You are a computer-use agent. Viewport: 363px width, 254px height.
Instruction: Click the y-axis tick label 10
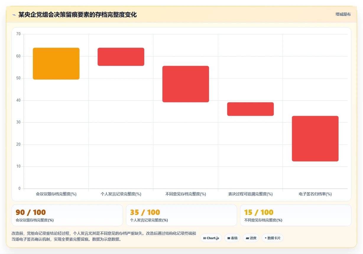pyautogui.click(x=18, y=166)
